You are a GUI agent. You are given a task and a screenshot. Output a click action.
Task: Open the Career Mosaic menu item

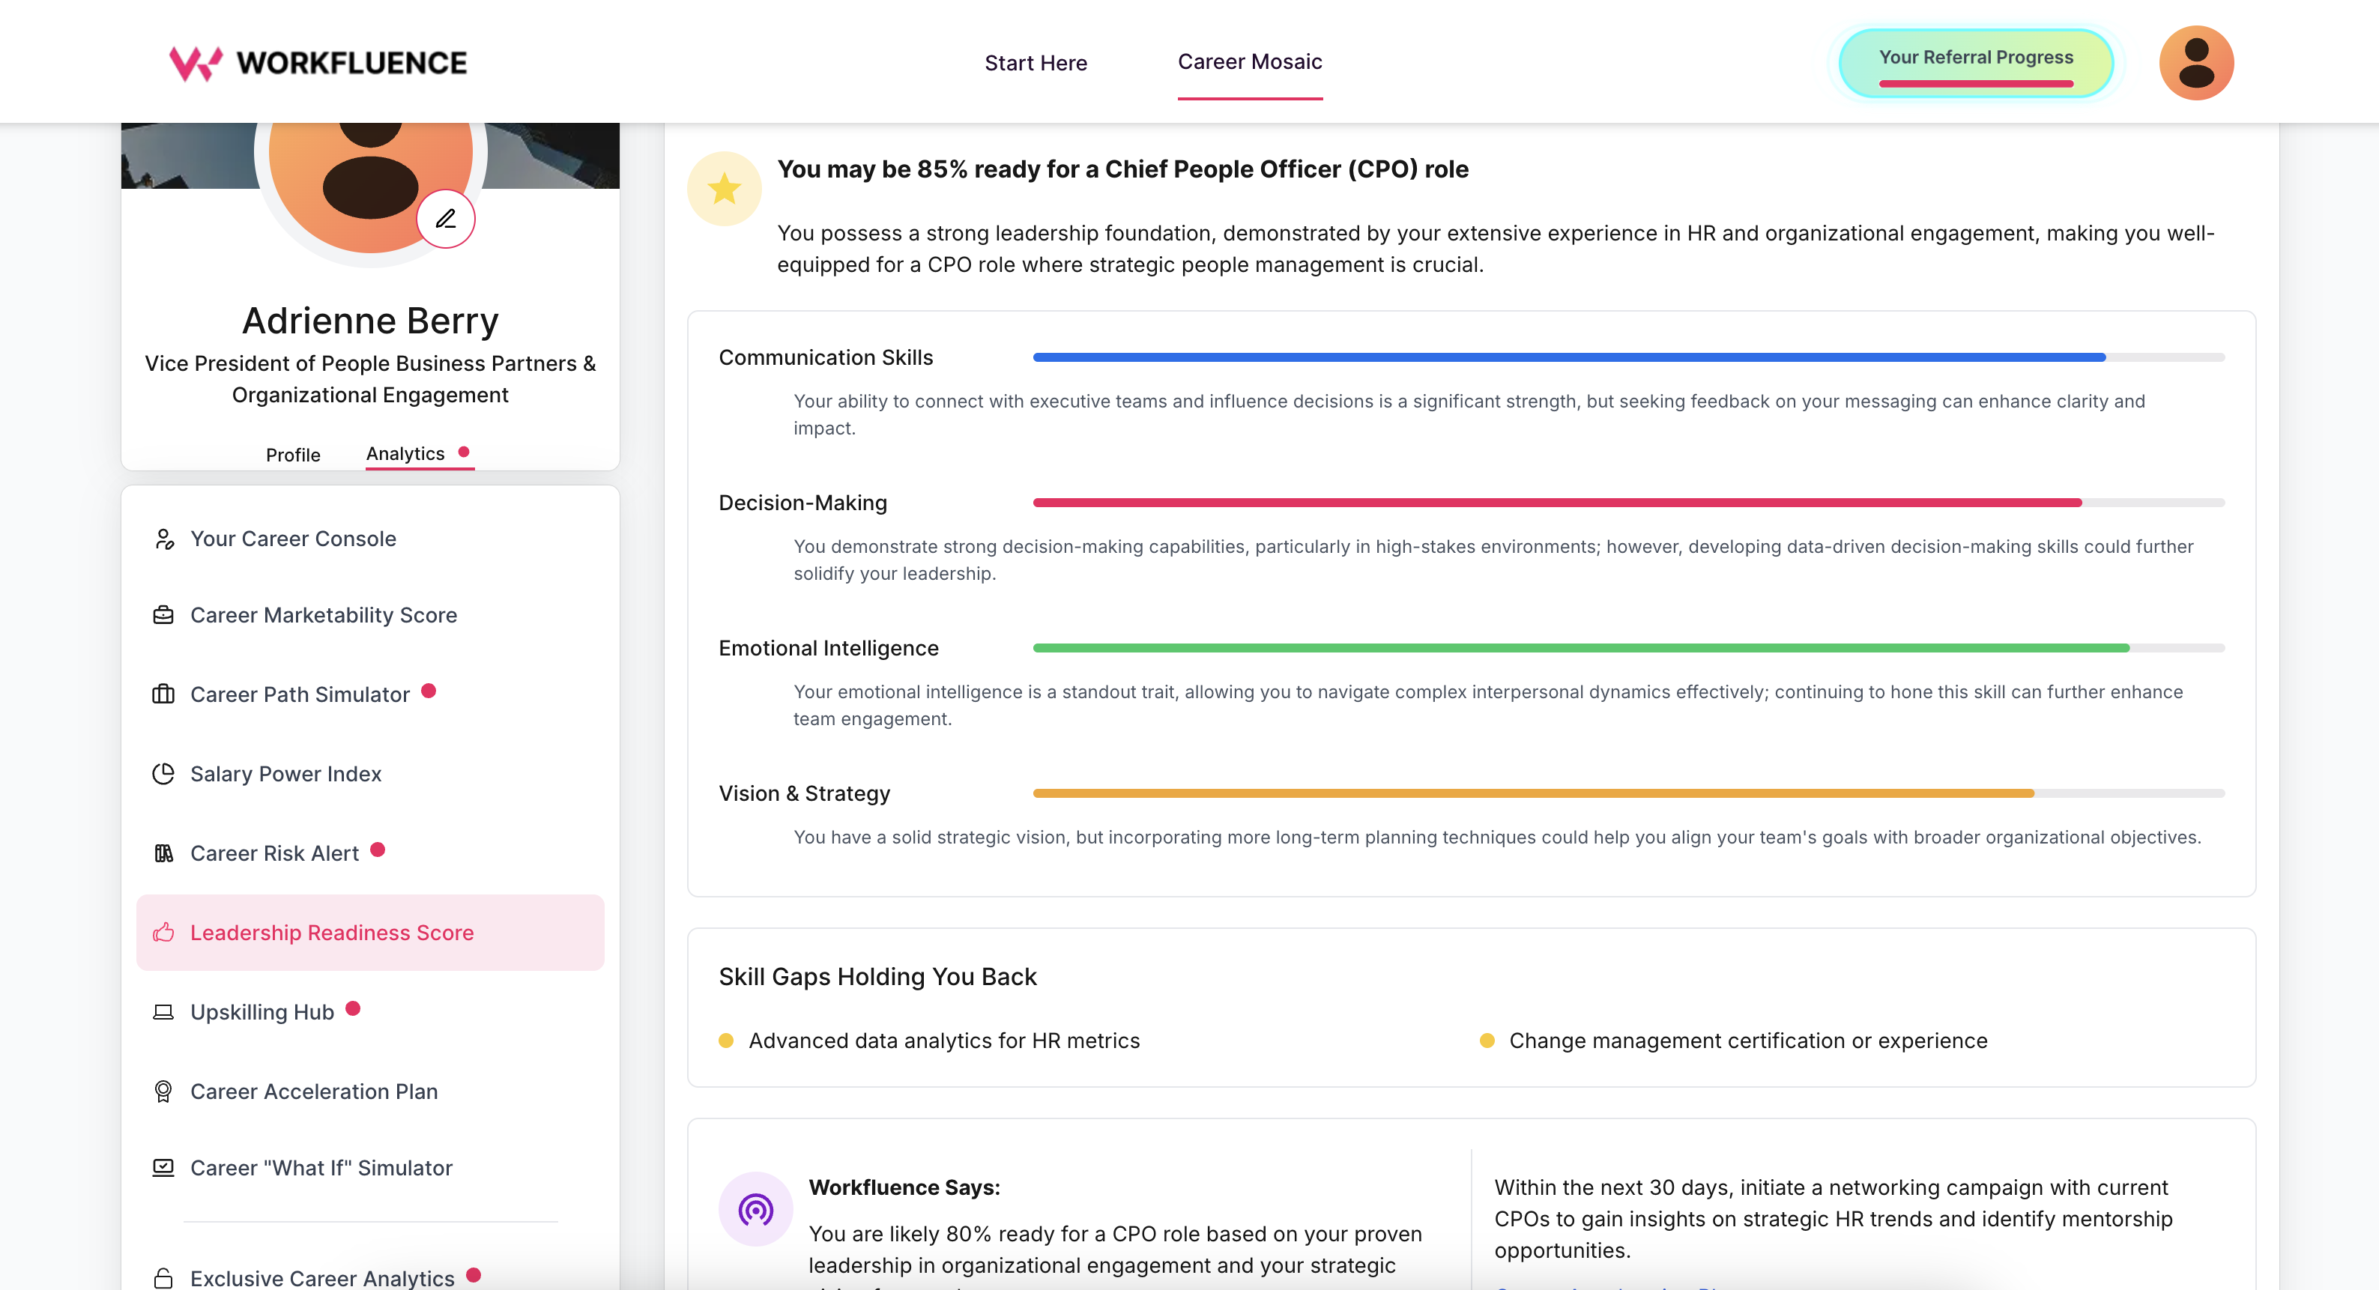1250,62
